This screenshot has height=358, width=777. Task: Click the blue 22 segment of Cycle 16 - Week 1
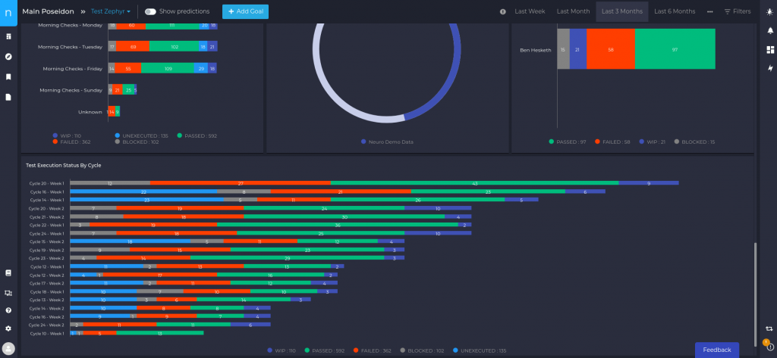pyautogui.click(x=143, y=191)
